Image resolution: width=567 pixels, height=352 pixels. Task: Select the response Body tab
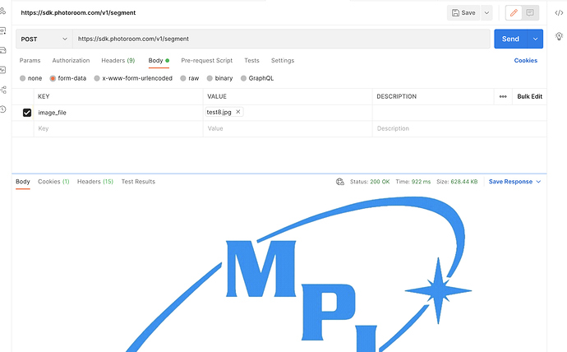(23, 182)
